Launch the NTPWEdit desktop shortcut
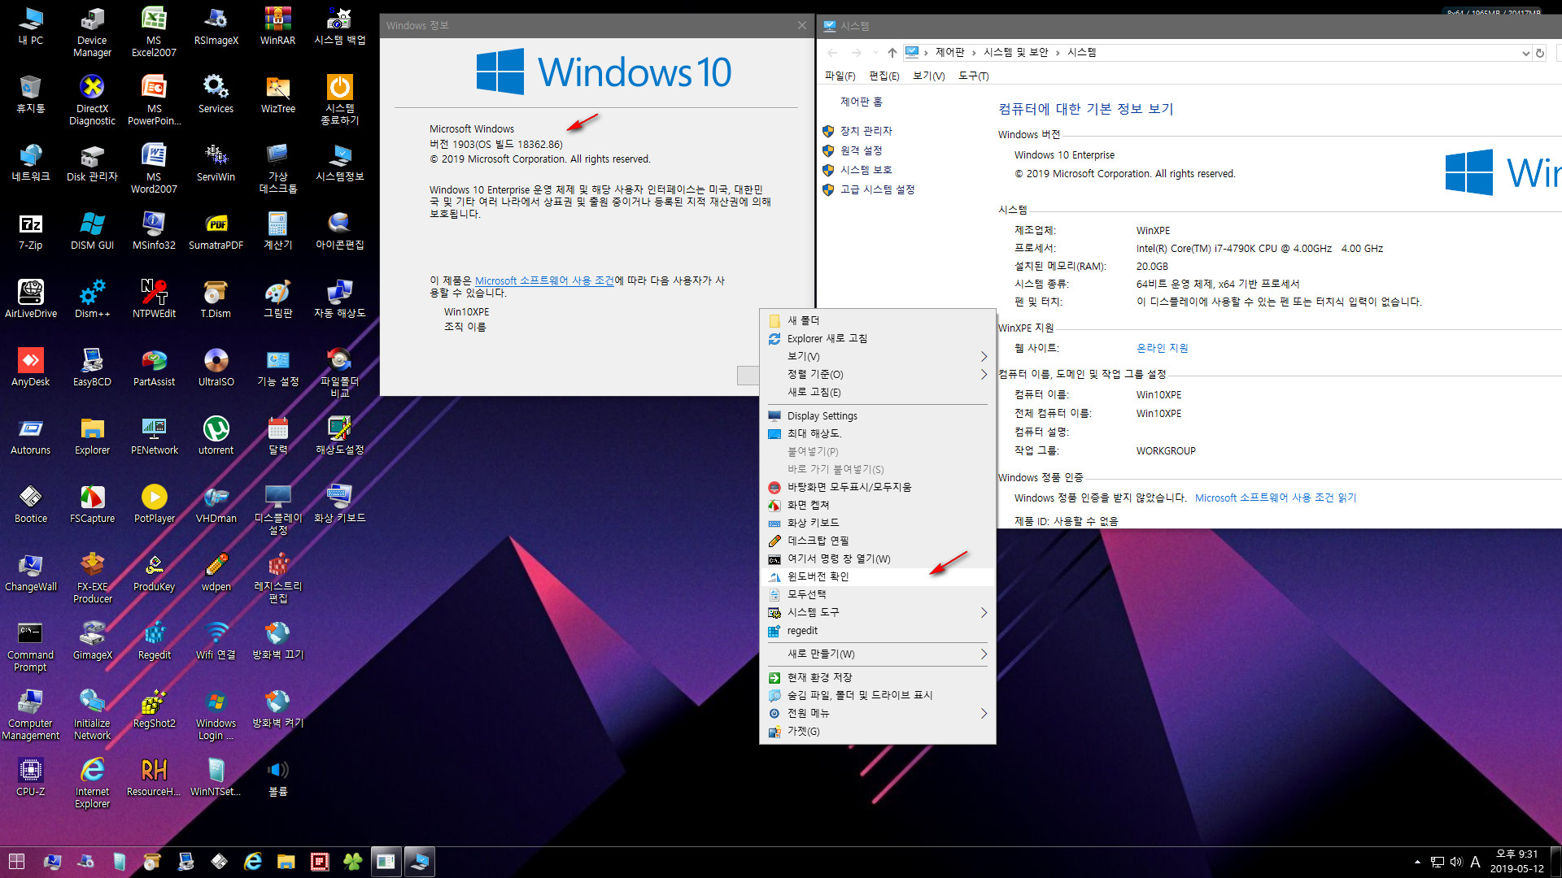This screenshot has height=878, width=1562. point(154,300)
